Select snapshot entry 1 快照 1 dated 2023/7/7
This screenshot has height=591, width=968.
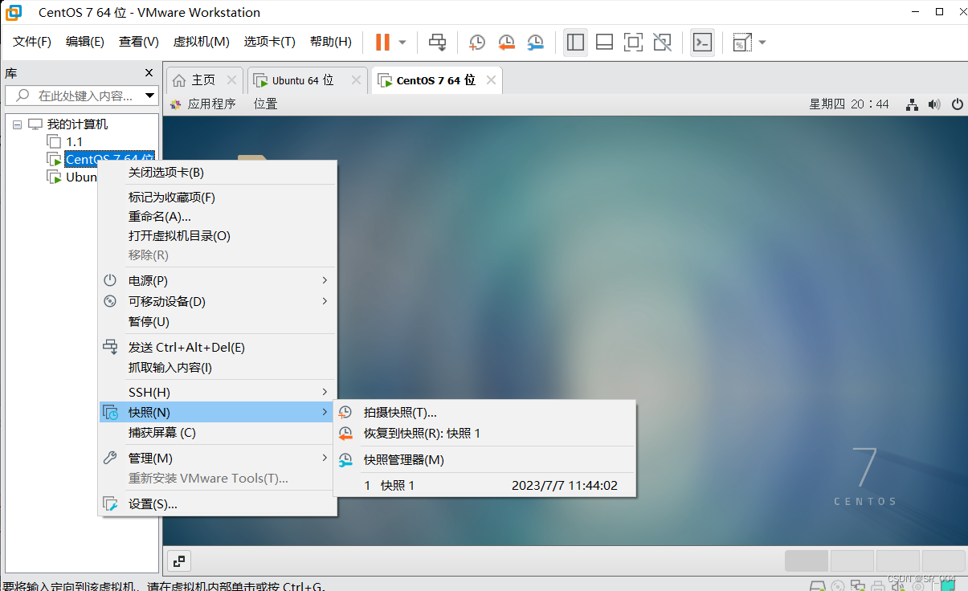485,486
